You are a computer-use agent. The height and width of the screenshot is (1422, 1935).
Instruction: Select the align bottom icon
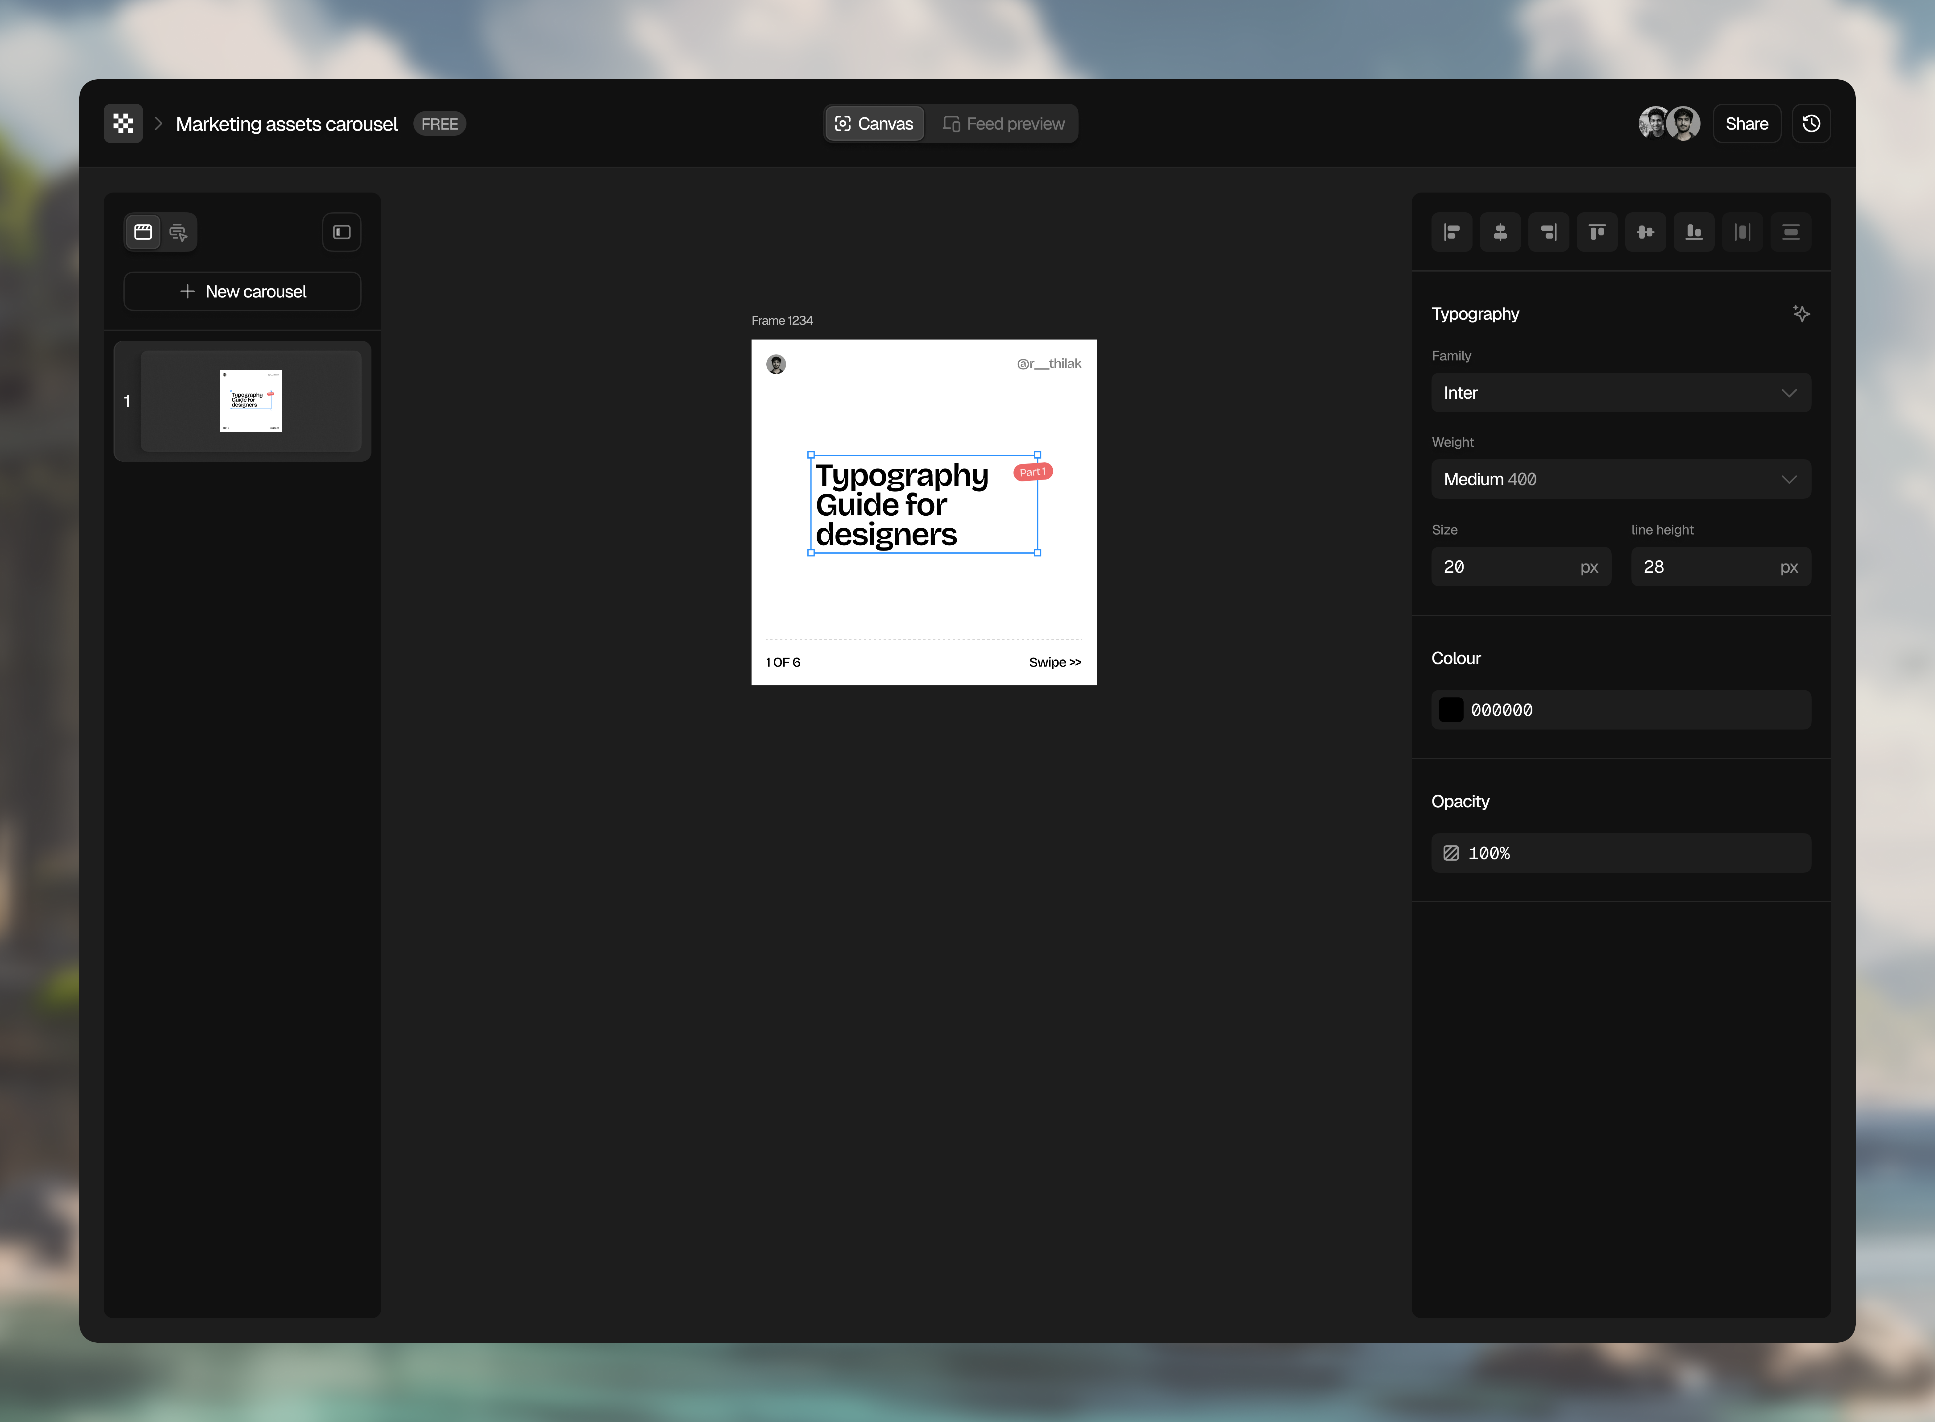1693,231
